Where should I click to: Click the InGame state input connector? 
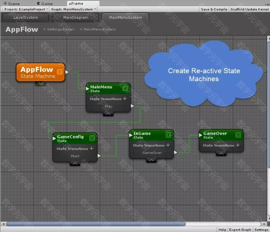(131, 135)
